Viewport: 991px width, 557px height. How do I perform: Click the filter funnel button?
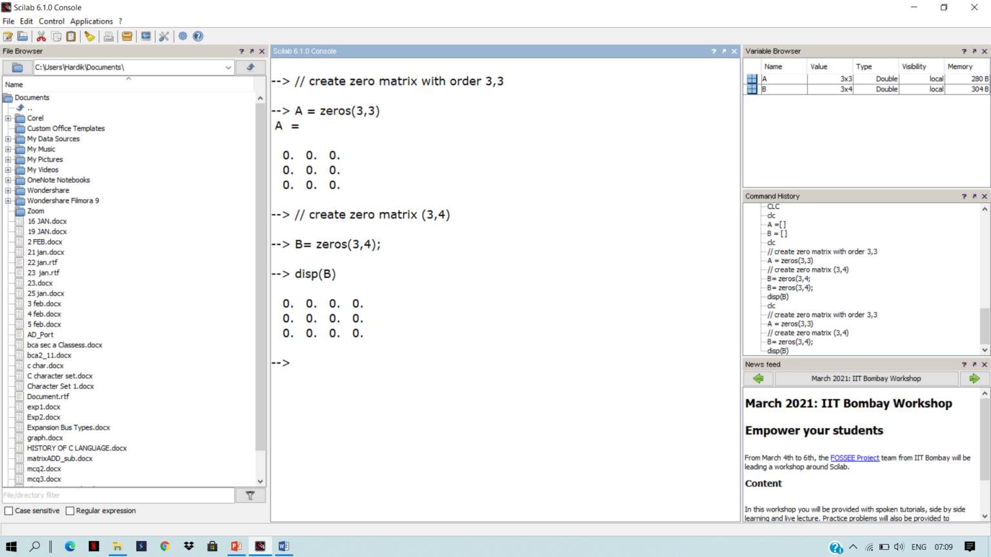[250, 495]
